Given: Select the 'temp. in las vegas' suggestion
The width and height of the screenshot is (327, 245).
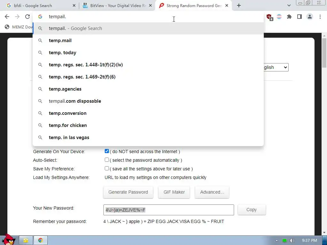Looking at the screenshot, I should (148, 137).
